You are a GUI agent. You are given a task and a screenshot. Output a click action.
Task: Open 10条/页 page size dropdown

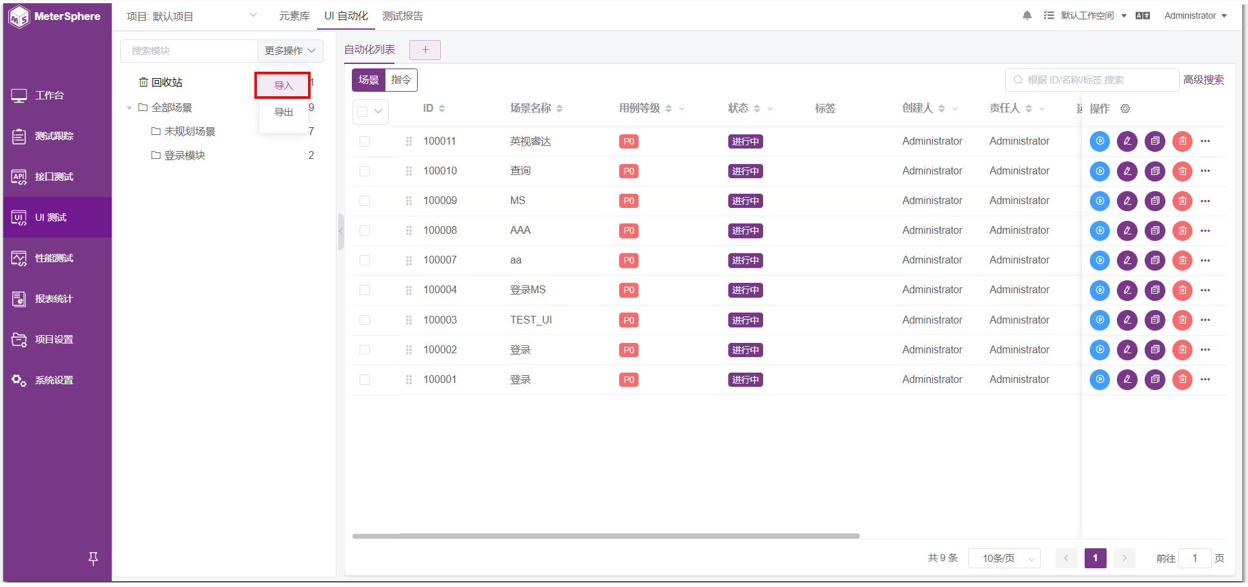(1005, 558)
